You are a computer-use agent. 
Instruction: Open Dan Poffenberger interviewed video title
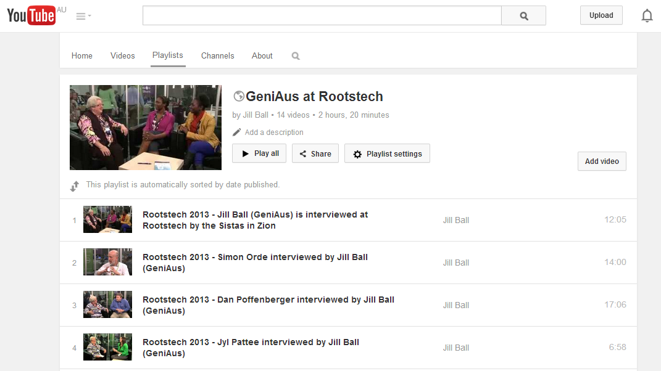(x=268, y=305)
